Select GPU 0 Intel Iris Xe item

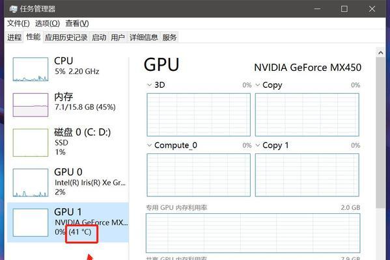(68, 182)
